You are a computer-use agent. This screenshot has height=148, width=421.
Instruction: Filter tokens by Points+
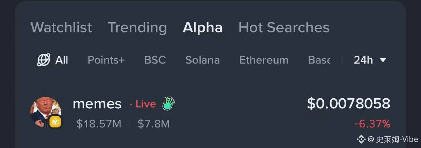pos(106,60)
